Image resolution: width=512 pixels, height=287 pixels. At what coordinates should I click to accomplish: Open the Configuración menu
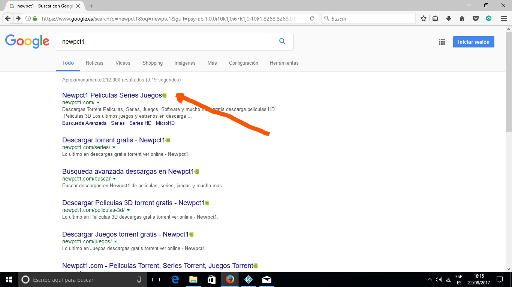pos(244,63)
